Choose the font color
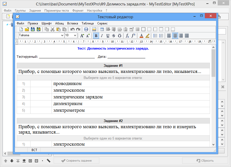 pos(141,35)
